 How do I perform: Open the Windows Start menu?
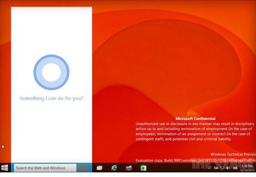(x=4, y=168)
